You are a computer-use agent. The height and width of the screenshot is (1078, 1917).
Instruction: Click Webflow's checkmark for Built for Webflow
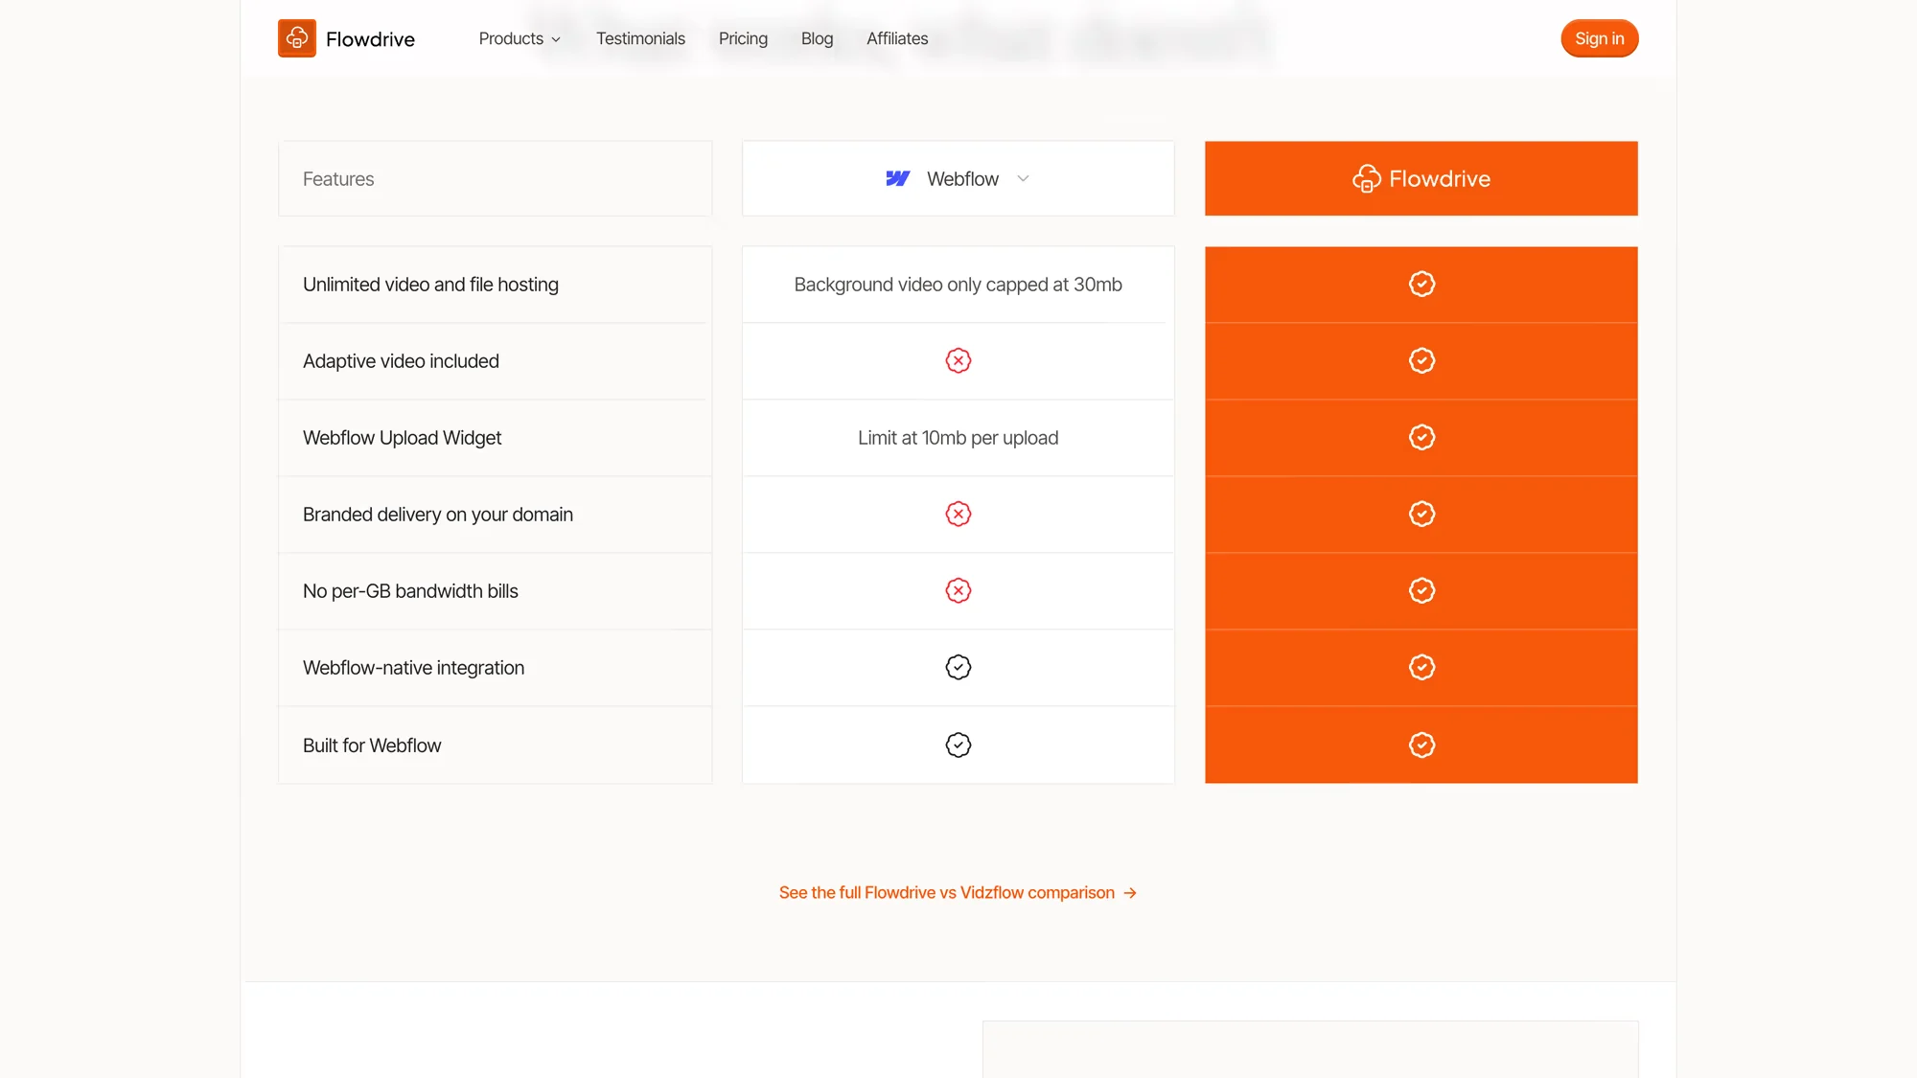click(958, 745)
